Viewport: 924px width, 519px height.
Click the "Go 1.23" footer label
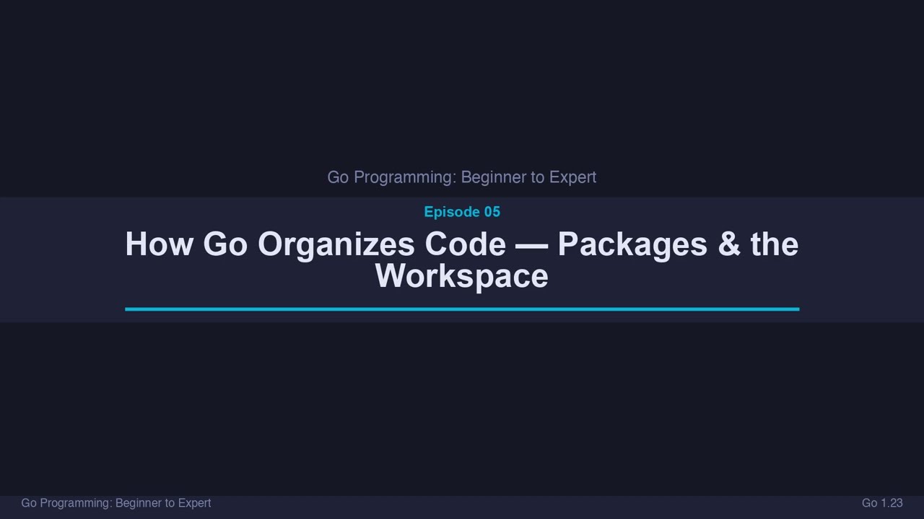pos(882,503)
